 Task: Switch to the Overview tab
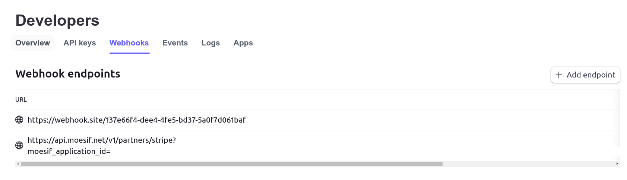click(x=32, y=43)
